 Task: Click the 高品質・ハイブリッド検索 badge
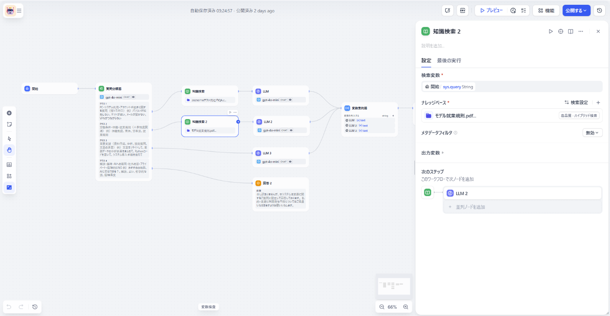pos(579,116)
